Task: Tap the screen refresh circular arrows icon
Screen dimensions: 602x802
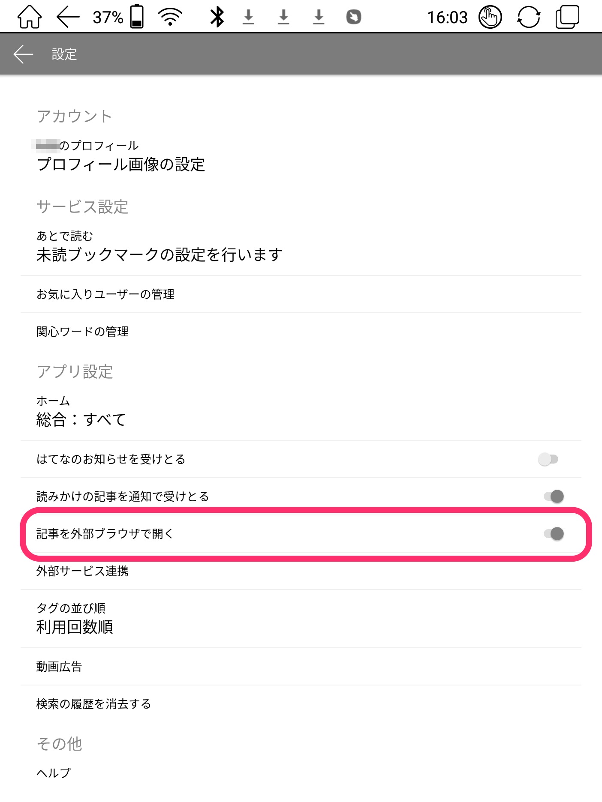Action: point(529,17)
